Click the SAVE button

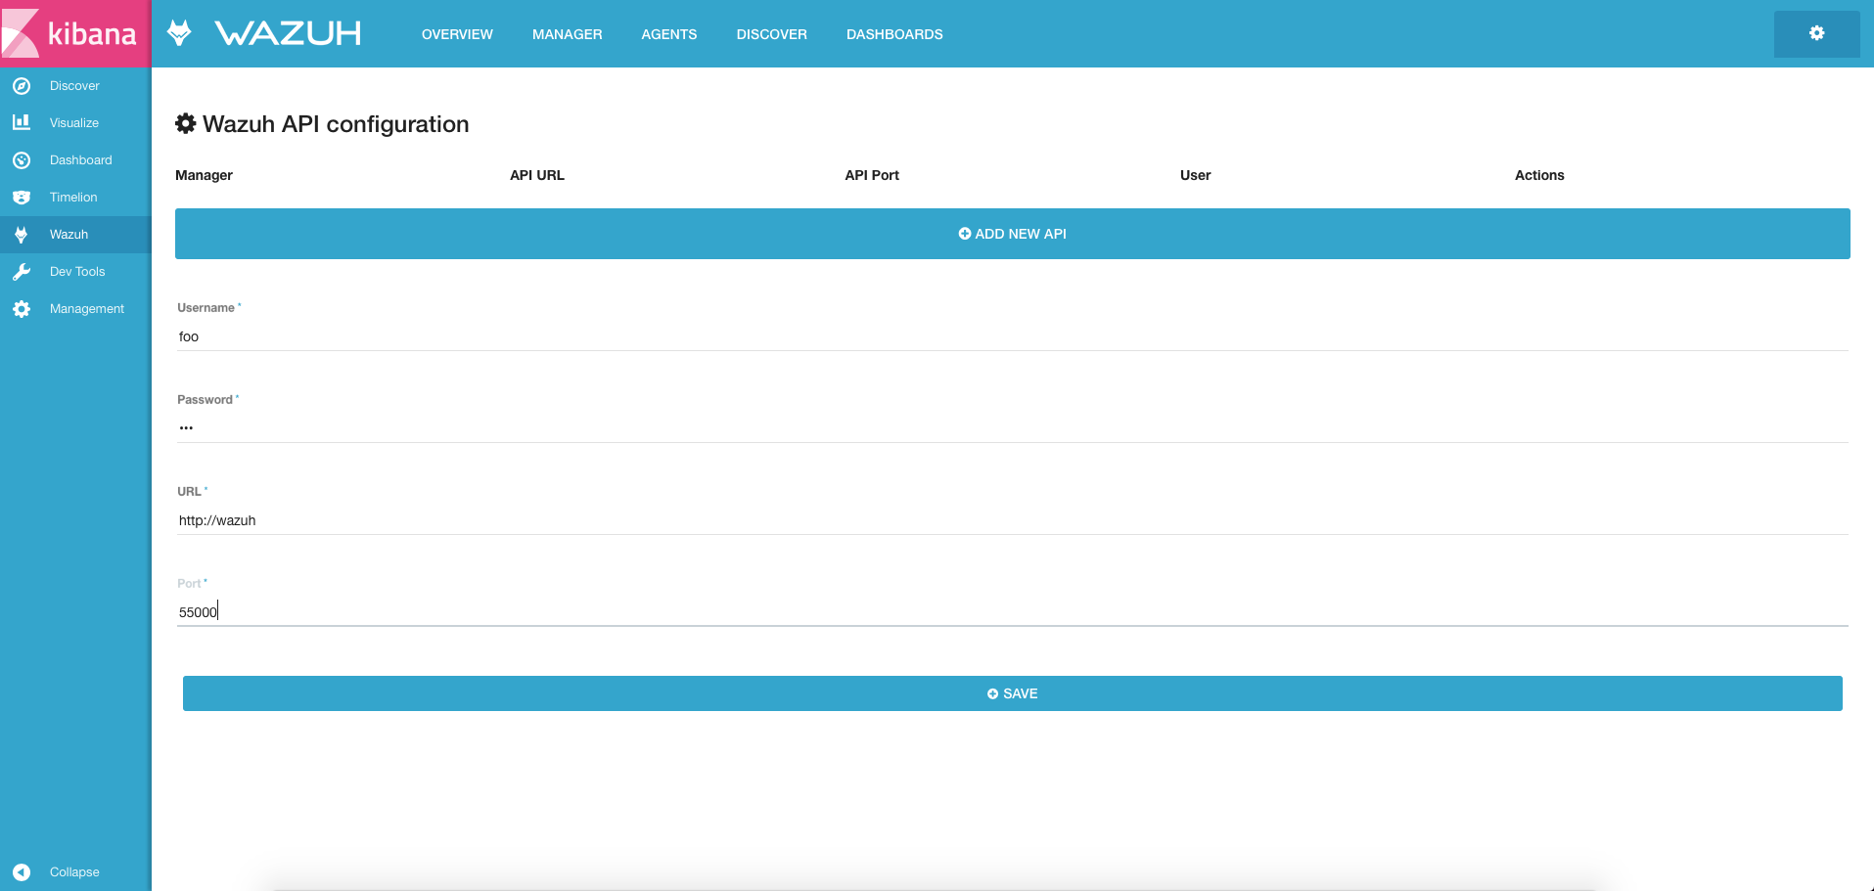(x=1013, y=693)
